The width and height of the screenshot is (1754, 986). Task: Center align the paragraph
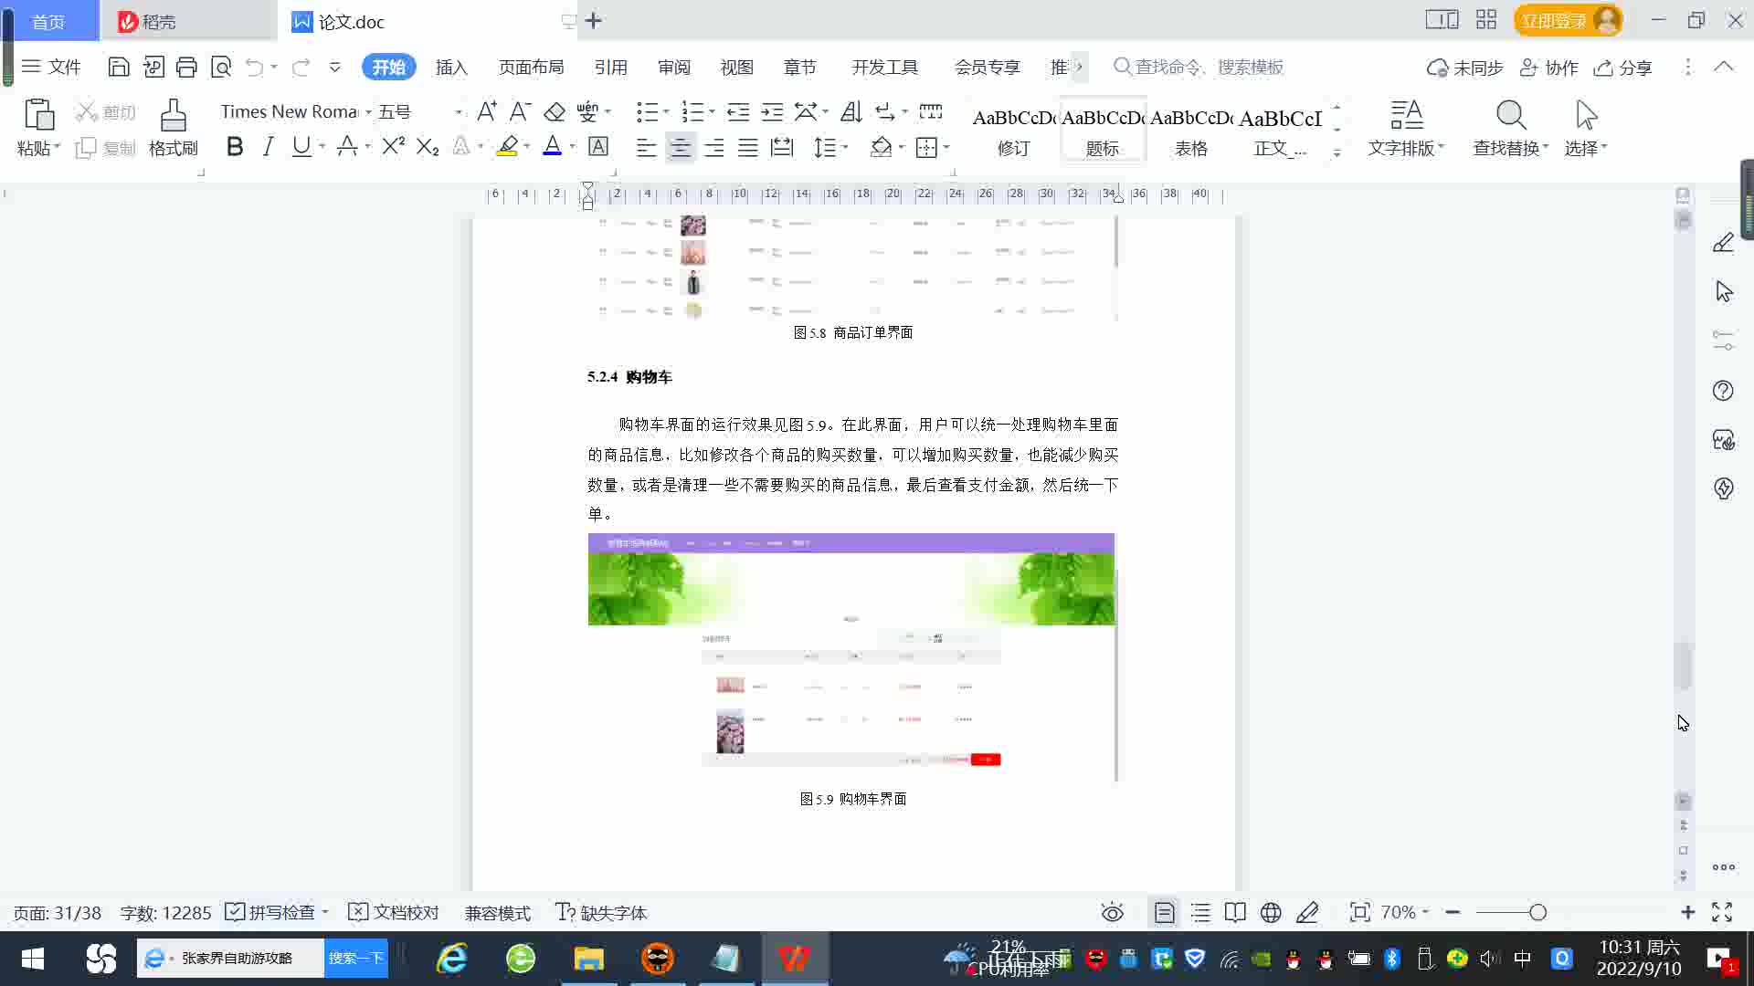click(680, 147)
